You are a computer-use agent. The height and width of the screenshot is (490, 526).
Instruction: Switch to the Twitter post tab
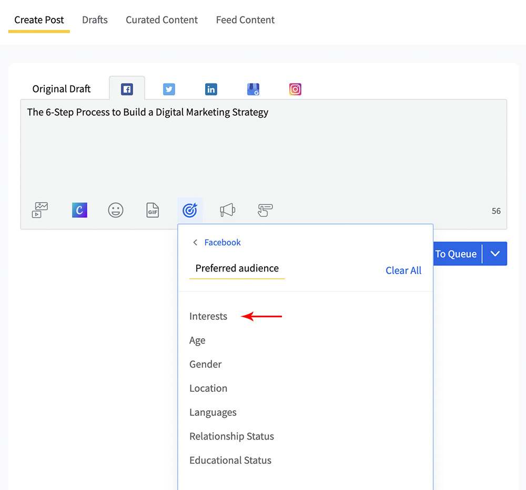169,89
